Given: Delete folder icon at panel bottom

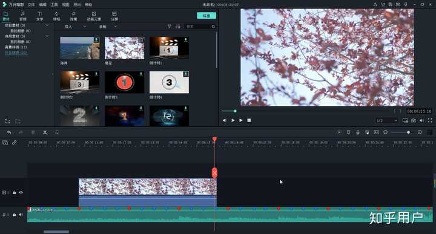Looking at the screenshot, I should click(18, 122).
